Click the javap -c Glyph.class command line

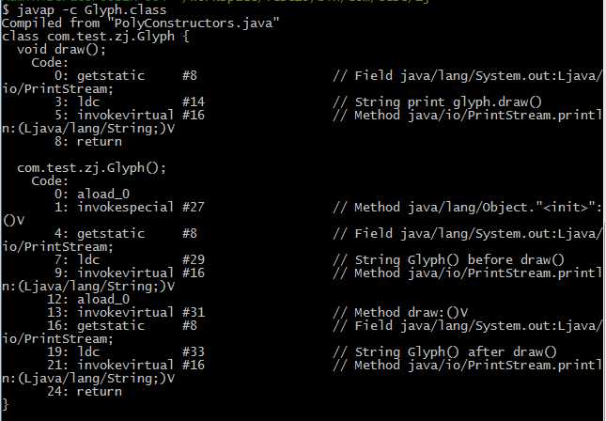(84, 9)
